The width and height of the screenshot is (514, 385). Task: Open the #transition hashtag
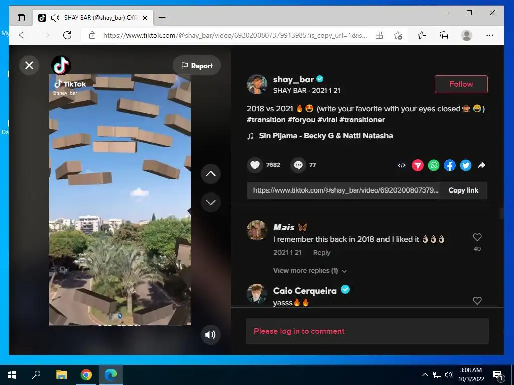pos(266,120)
